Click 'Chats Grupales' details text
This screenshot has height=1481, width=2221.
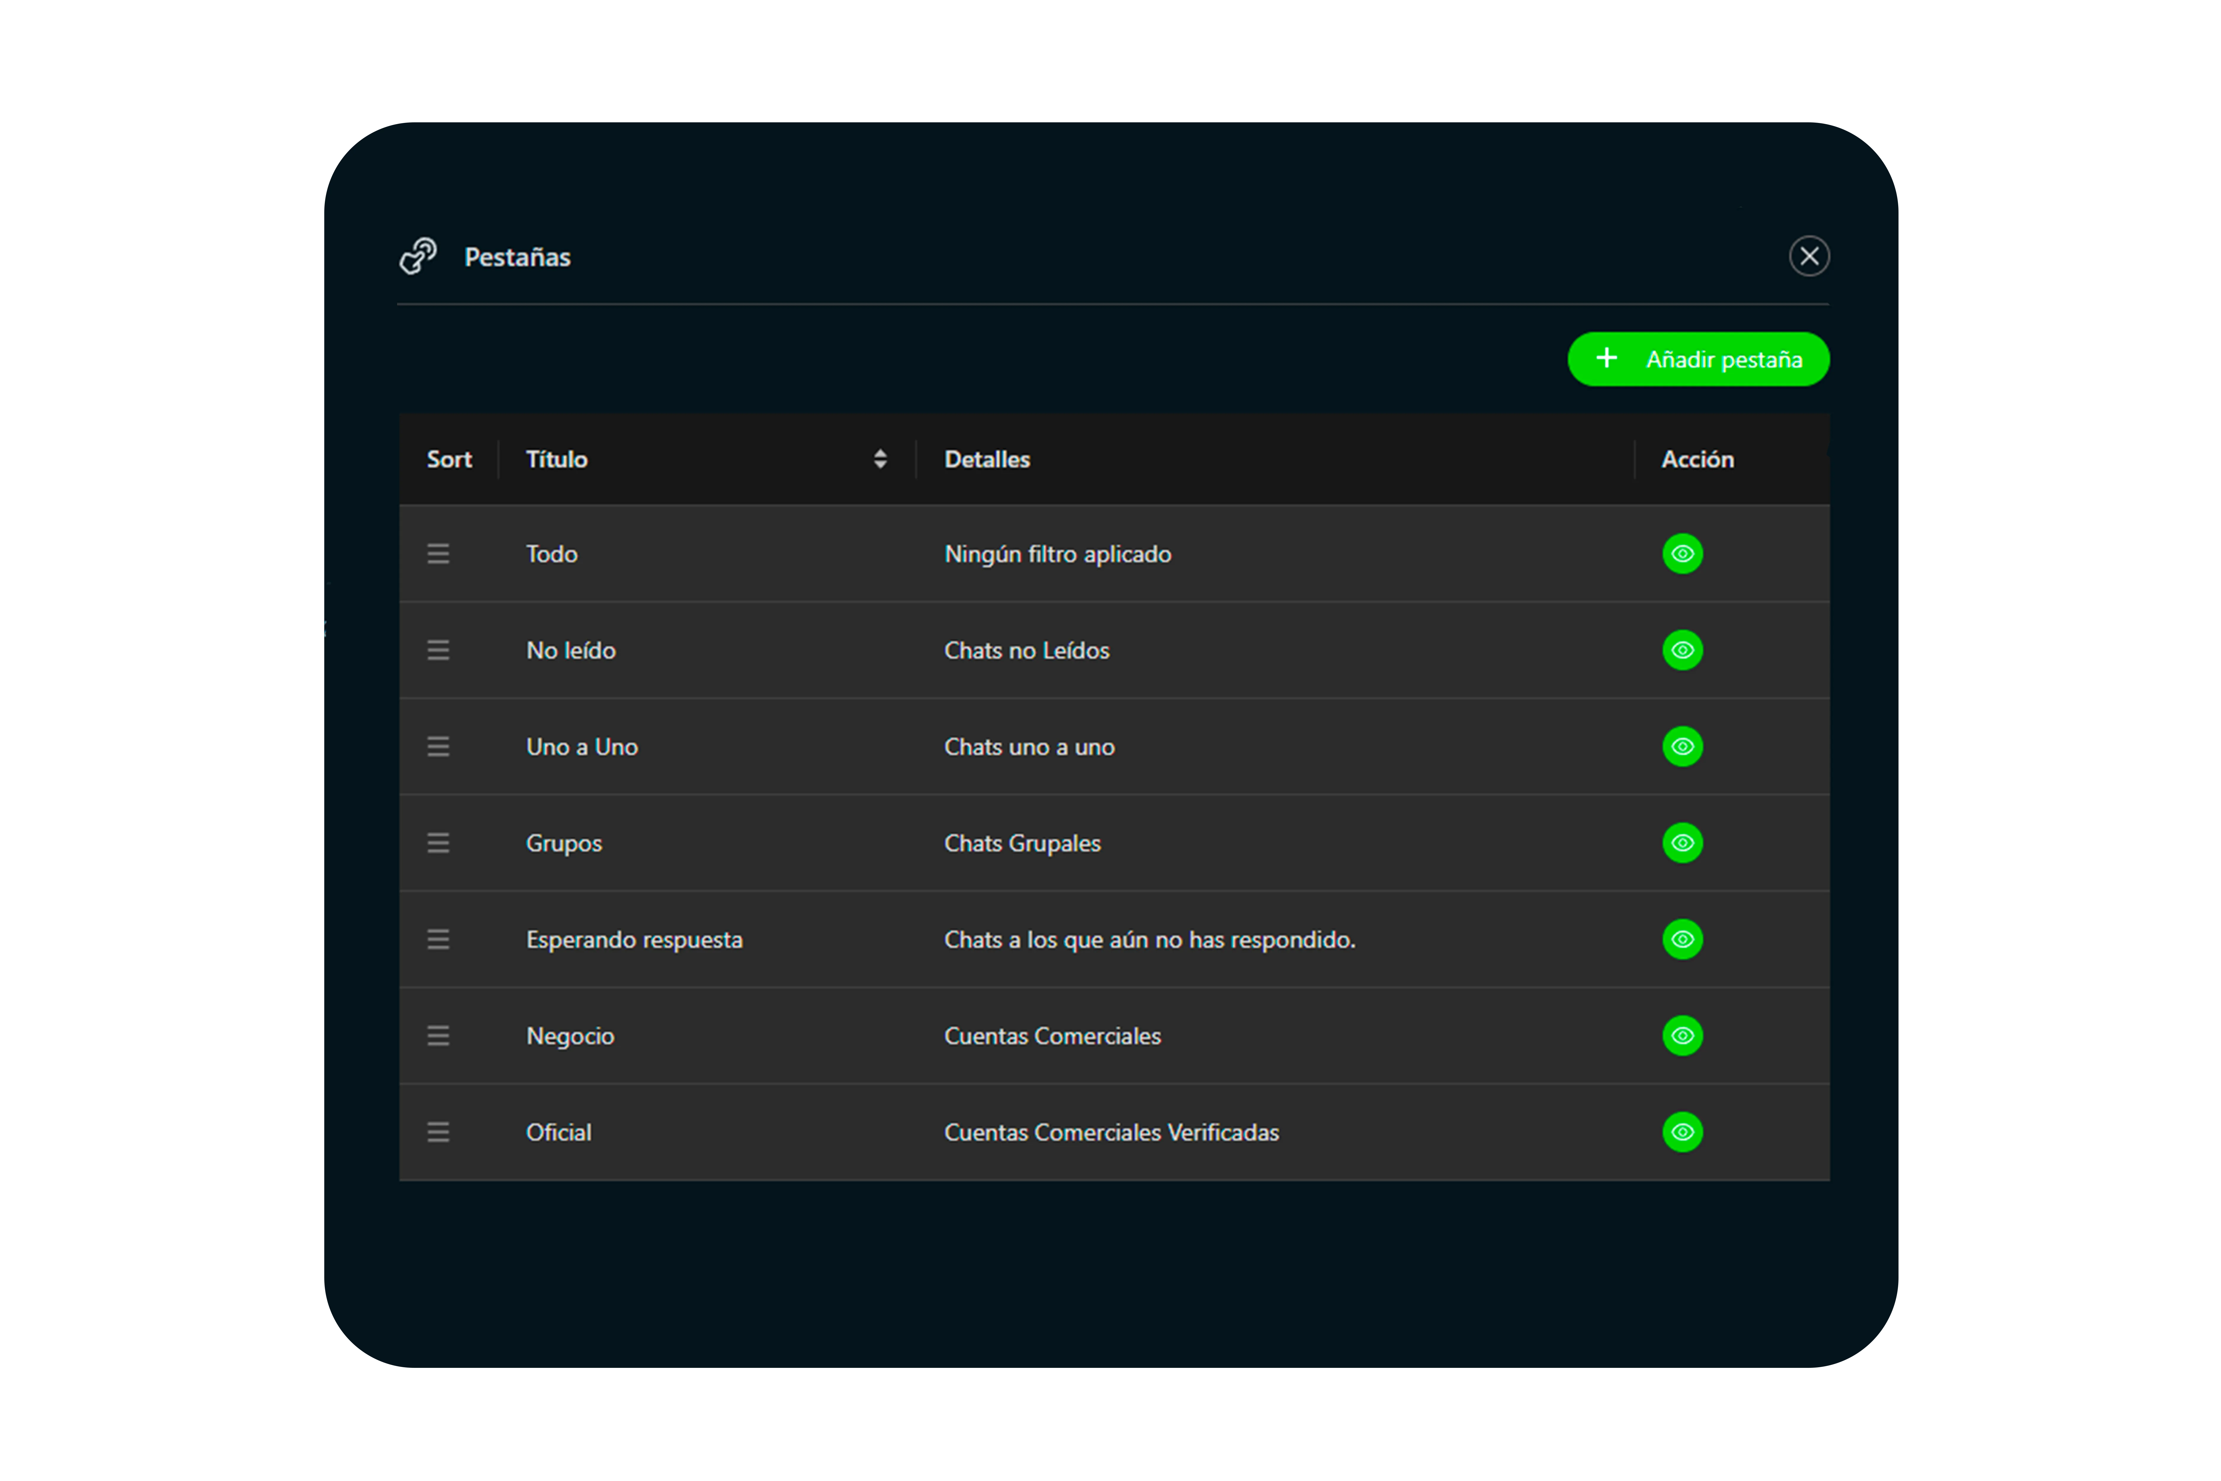(1023, 844)
